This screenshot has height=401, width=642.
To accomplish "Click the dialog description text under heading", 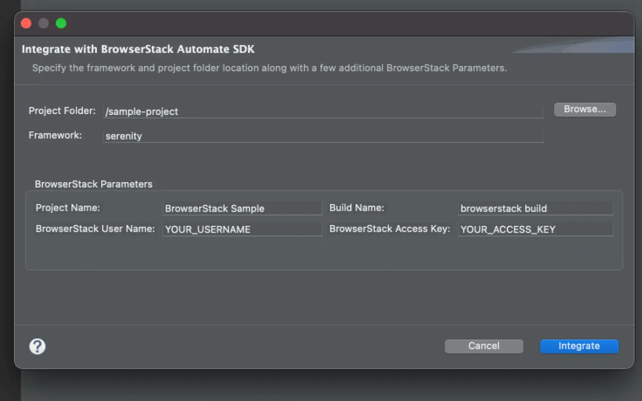I will [269, 68].
